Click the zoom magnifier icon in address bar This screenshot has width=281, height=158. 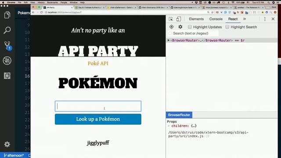pos(208,12)
